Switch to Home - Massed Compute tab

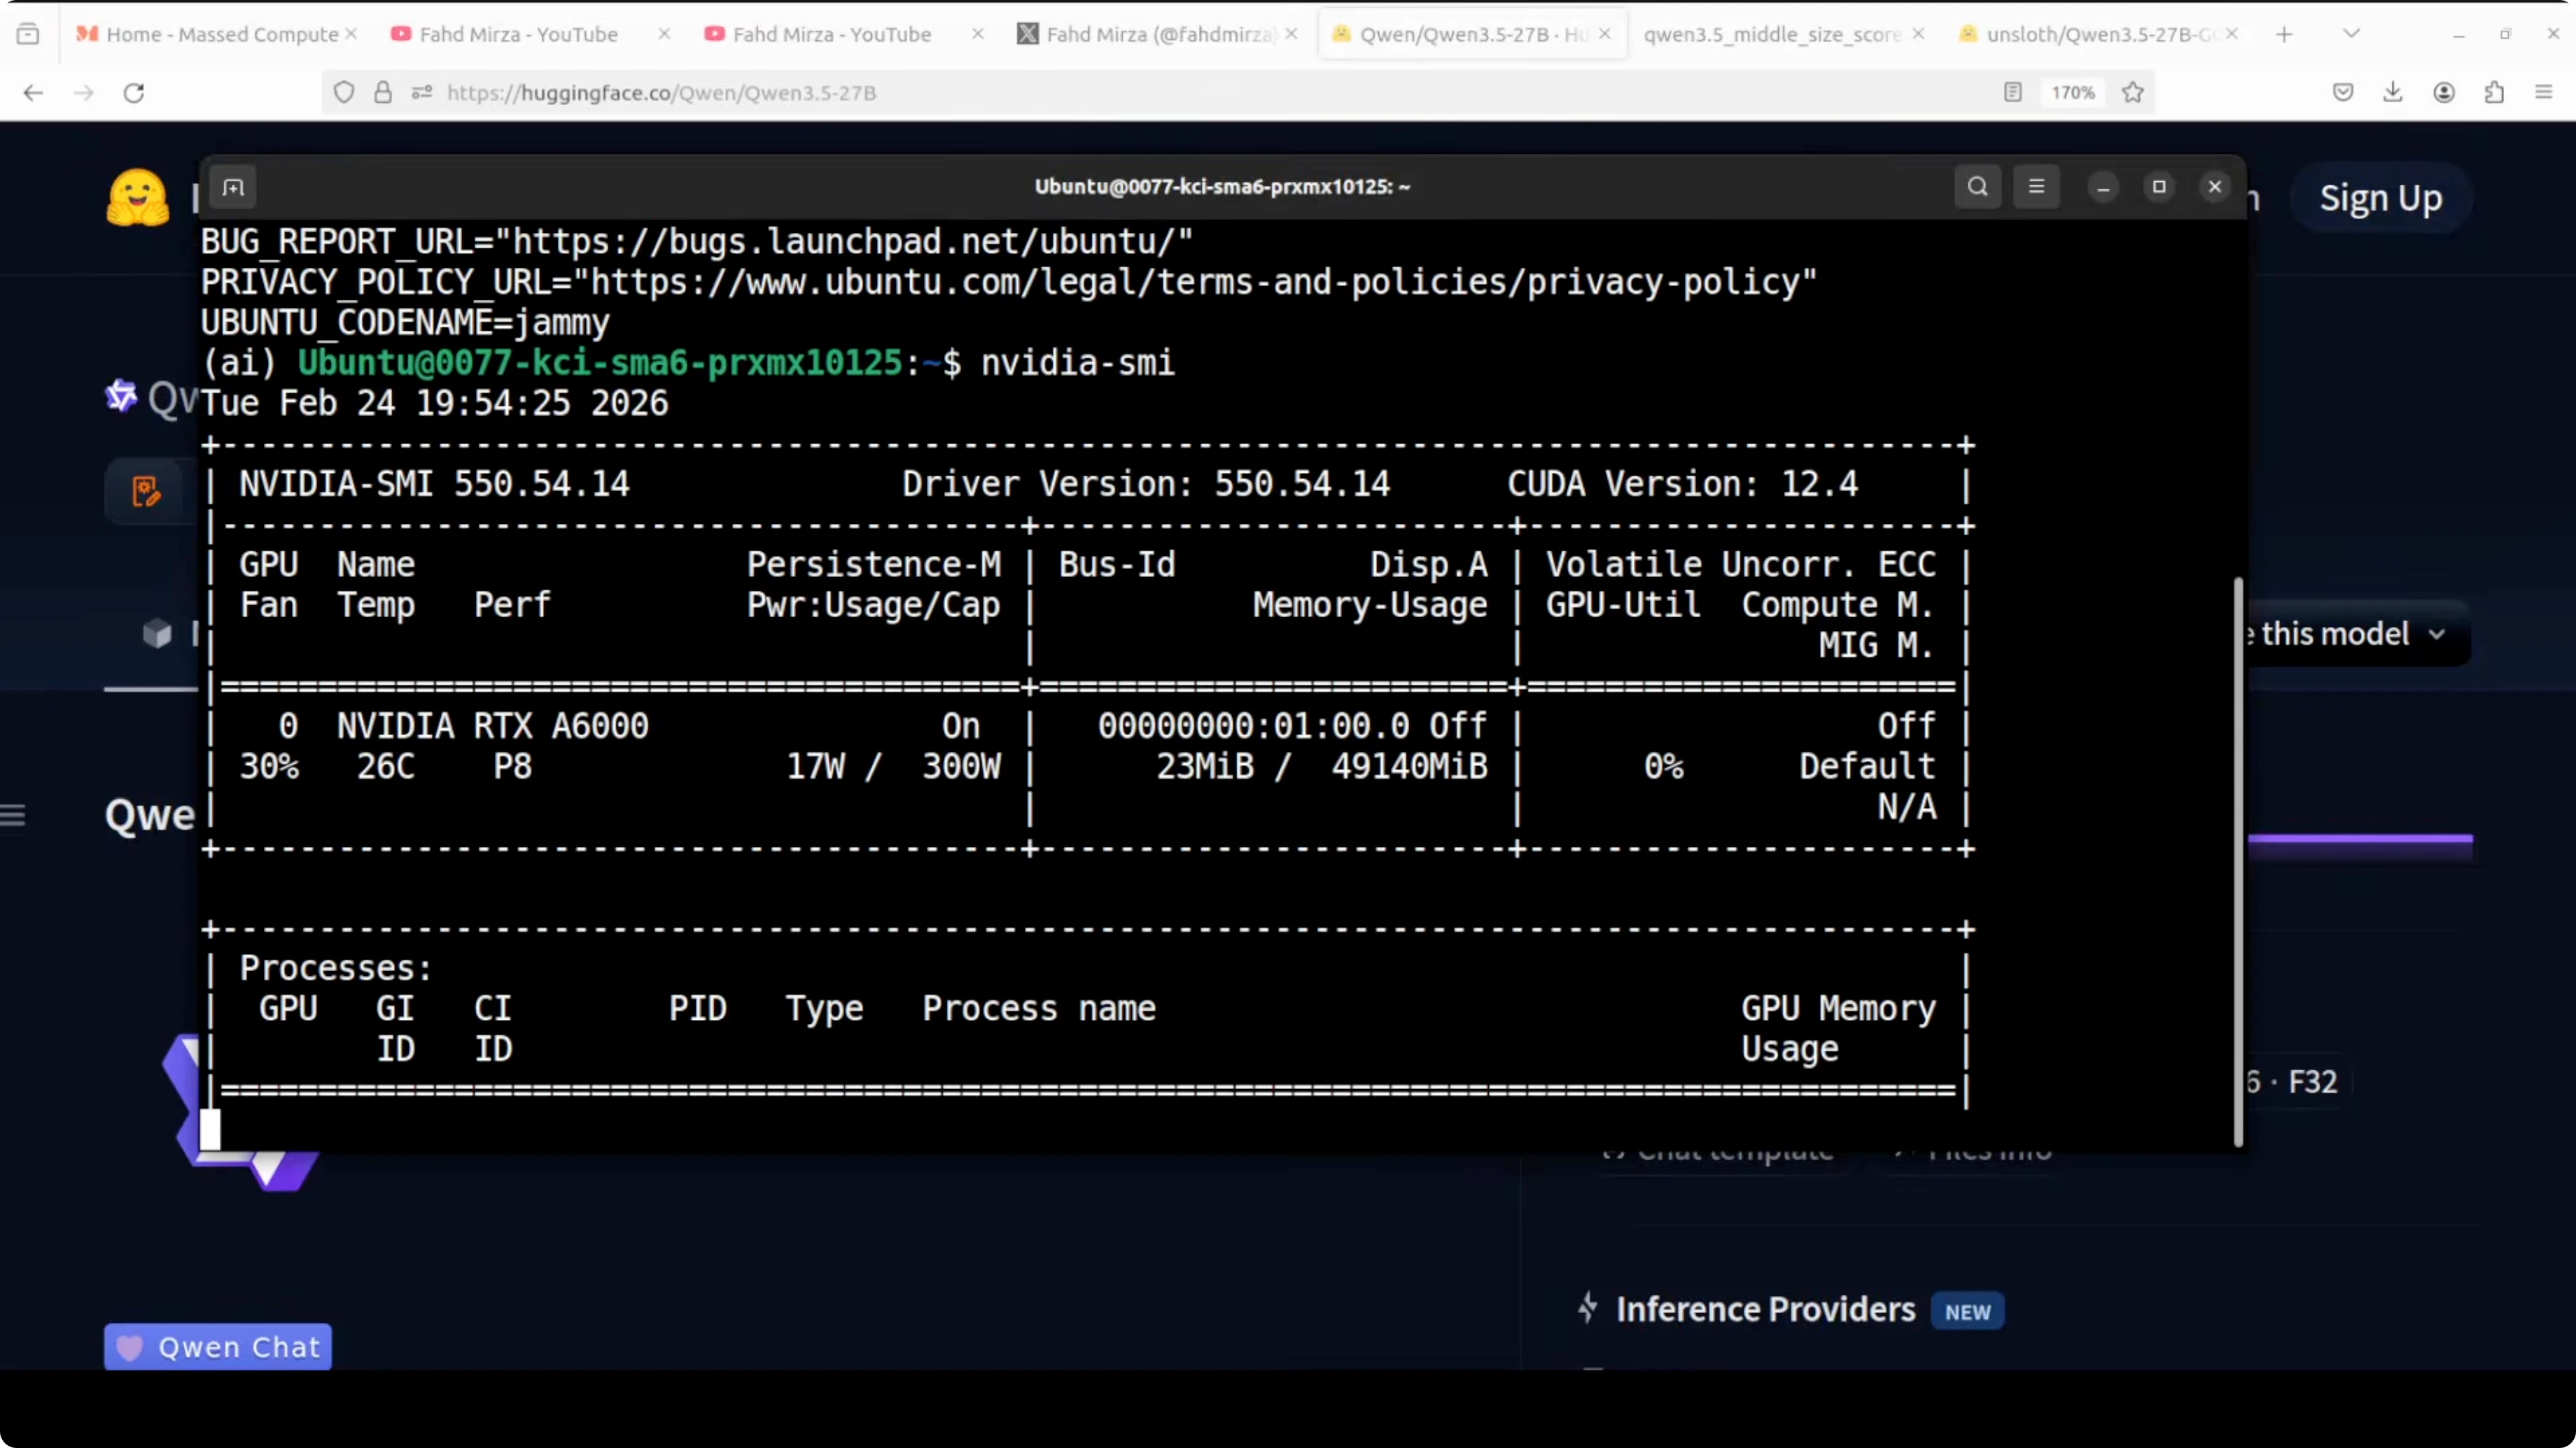[x=220, y=34]
